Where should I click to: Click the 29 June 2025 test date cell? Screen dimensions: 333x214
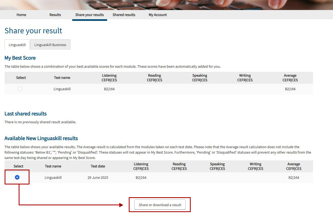pos(98,178)
